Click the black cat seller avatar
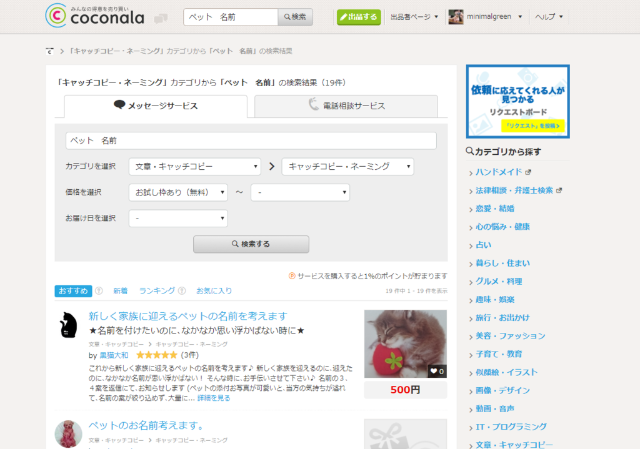640x449 pixels. (68, 325)
